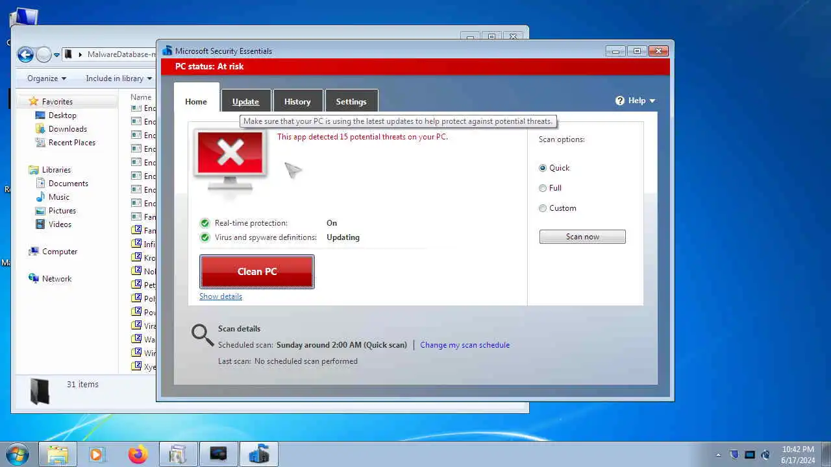
Task: Click the monitor icon in system tray
Action: 750,455
